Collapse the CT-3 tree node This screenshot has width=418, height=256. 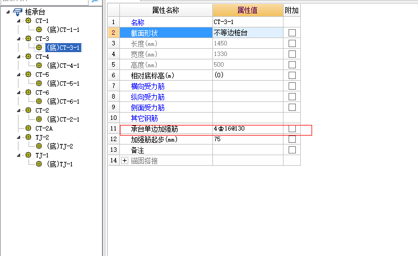coord(18,39)
